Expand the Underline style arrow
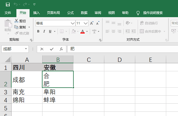 pyautogui.click(x=55, y=32)
